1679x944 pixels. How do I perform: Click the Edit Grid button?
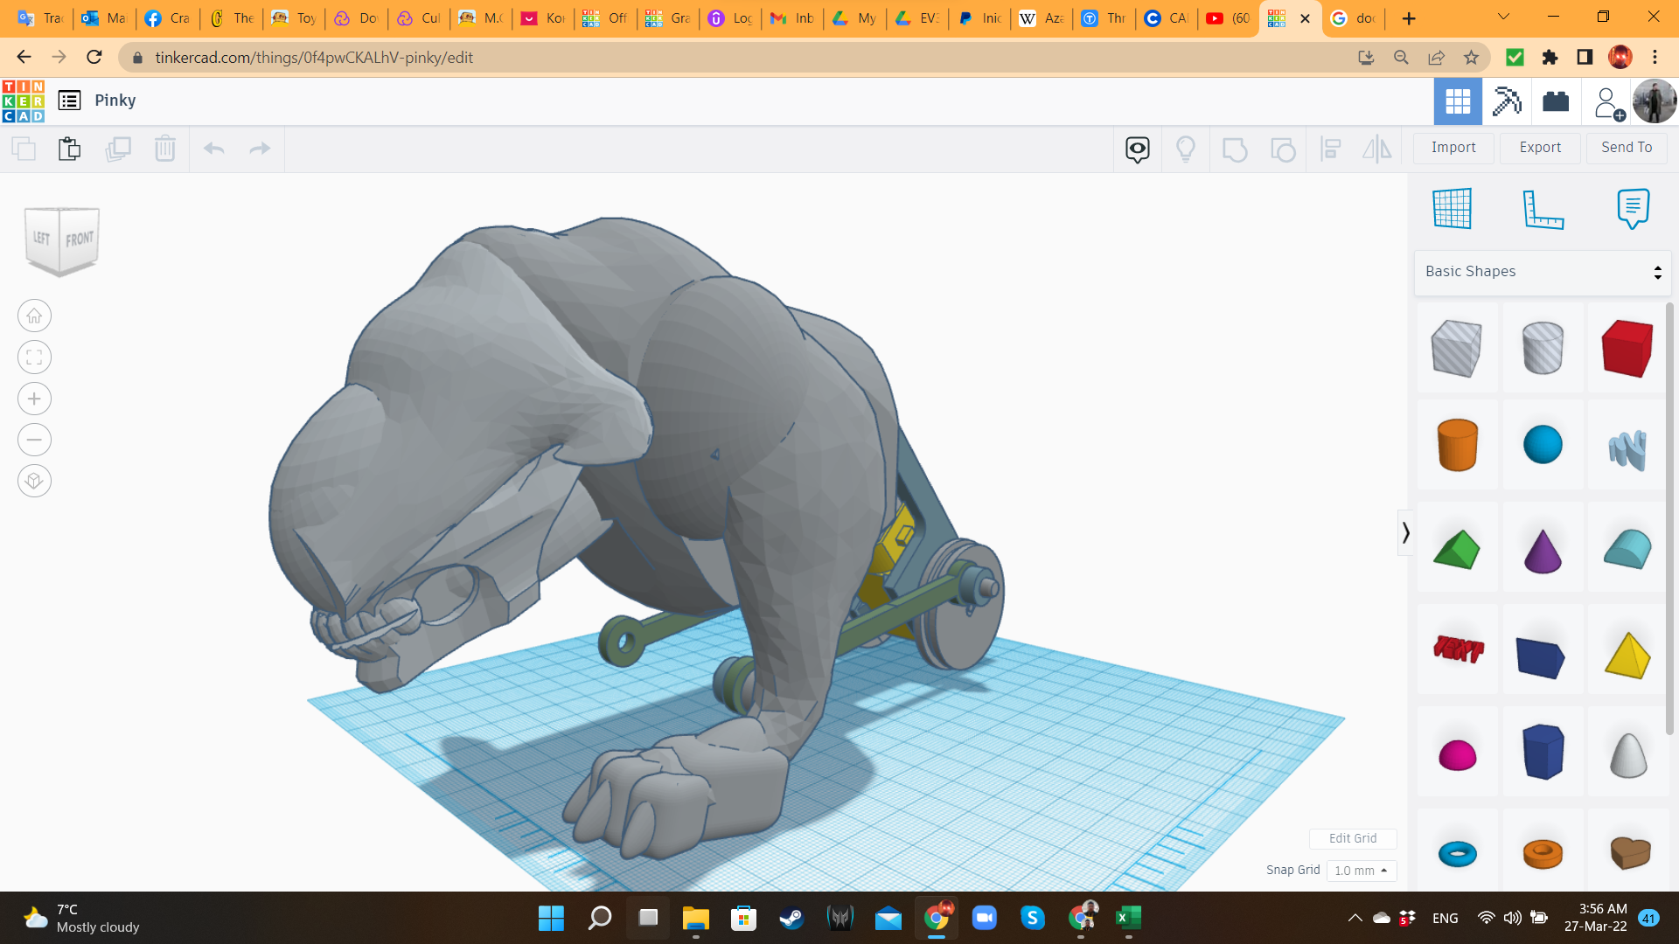pyautogui.click(x=1353, y=838)
